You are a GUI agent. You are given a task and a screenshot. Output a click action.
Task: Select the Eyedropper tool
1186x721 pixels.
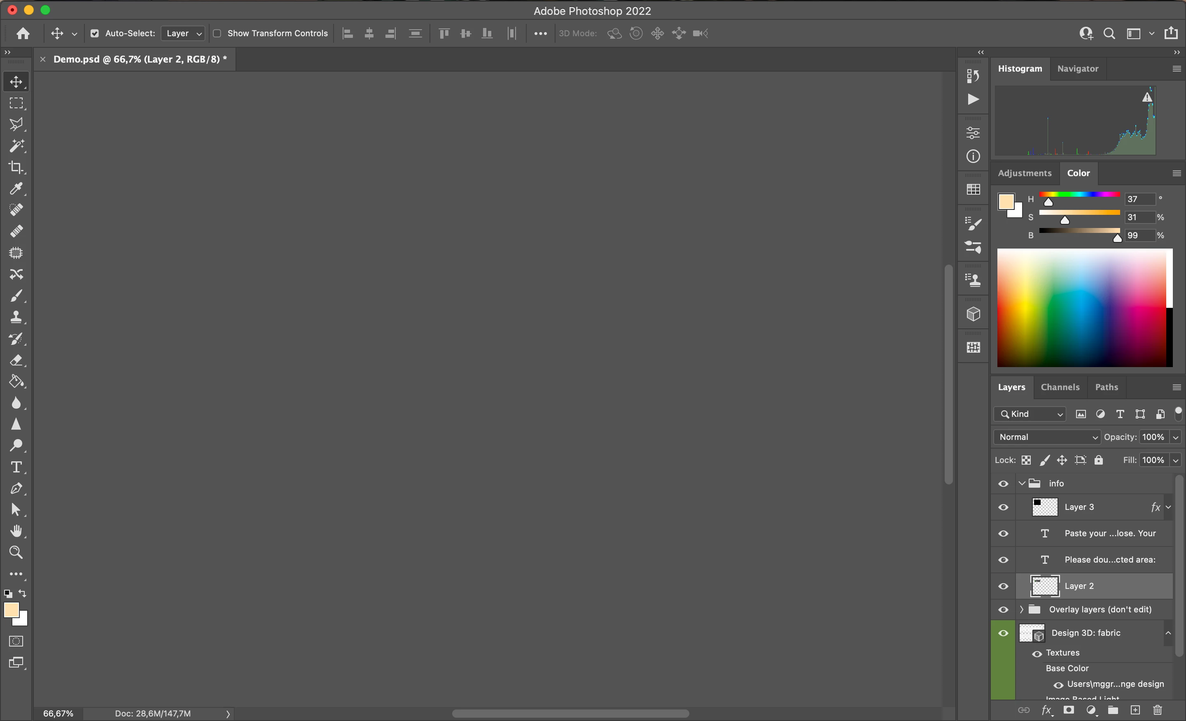(x=16, y=188)
